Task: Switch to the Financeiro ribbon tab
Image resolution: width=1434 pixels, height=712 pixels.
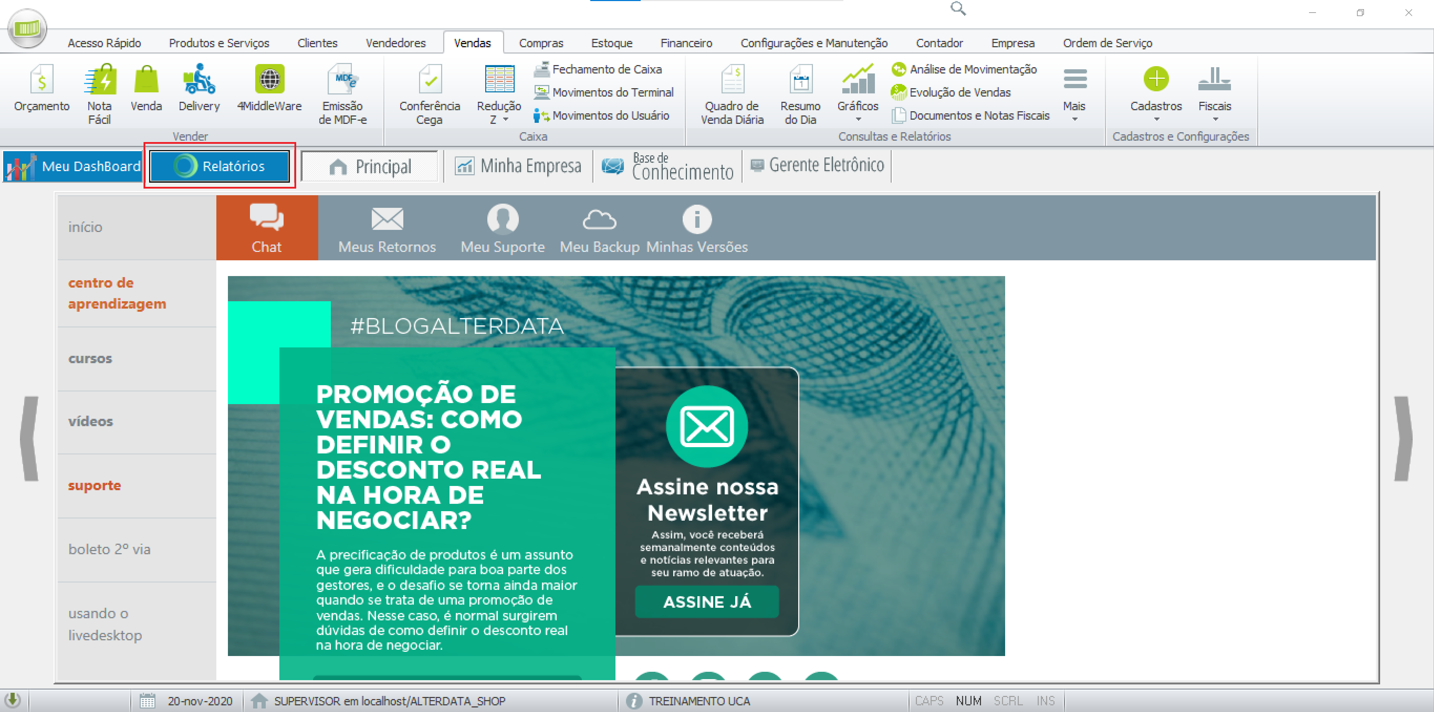Action: [686, 43]
